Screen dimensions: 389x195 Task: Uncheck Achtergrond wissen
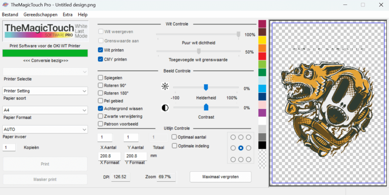pos(100,109)
